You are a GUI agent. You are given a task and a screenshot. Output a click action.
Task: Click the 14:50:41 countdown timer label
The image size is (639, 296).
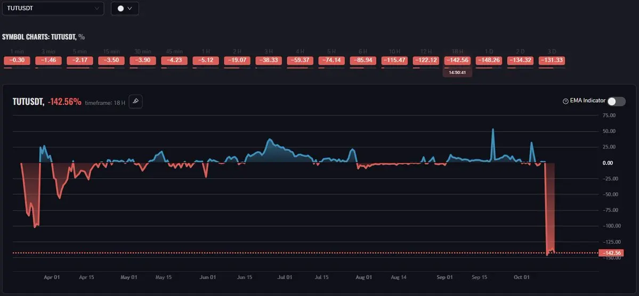point(458,72)
